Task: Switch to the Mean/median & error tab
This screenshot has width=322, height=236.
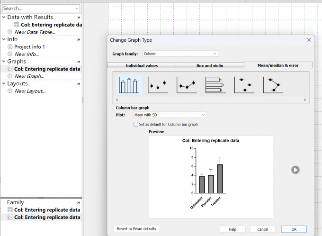Action: (278, 65)
